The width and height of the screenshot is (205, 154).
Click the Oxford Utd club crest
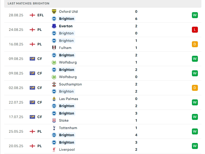click(54, 12)
